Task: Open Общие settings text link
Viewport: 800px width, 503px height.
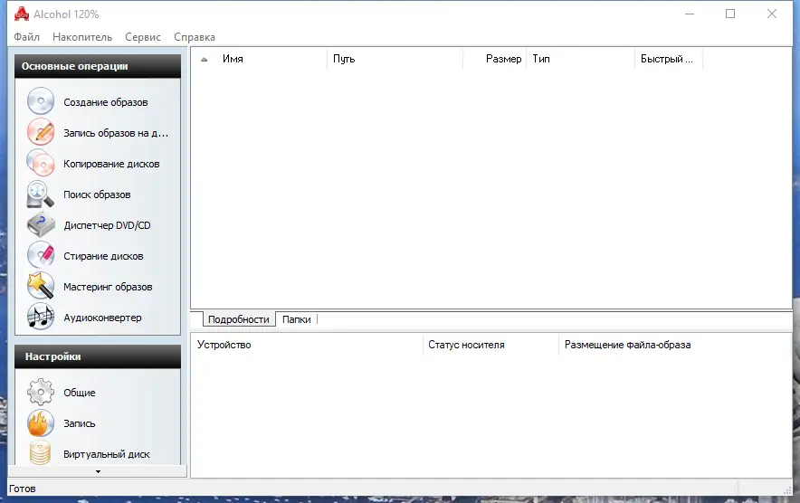Action: [79, 393]
